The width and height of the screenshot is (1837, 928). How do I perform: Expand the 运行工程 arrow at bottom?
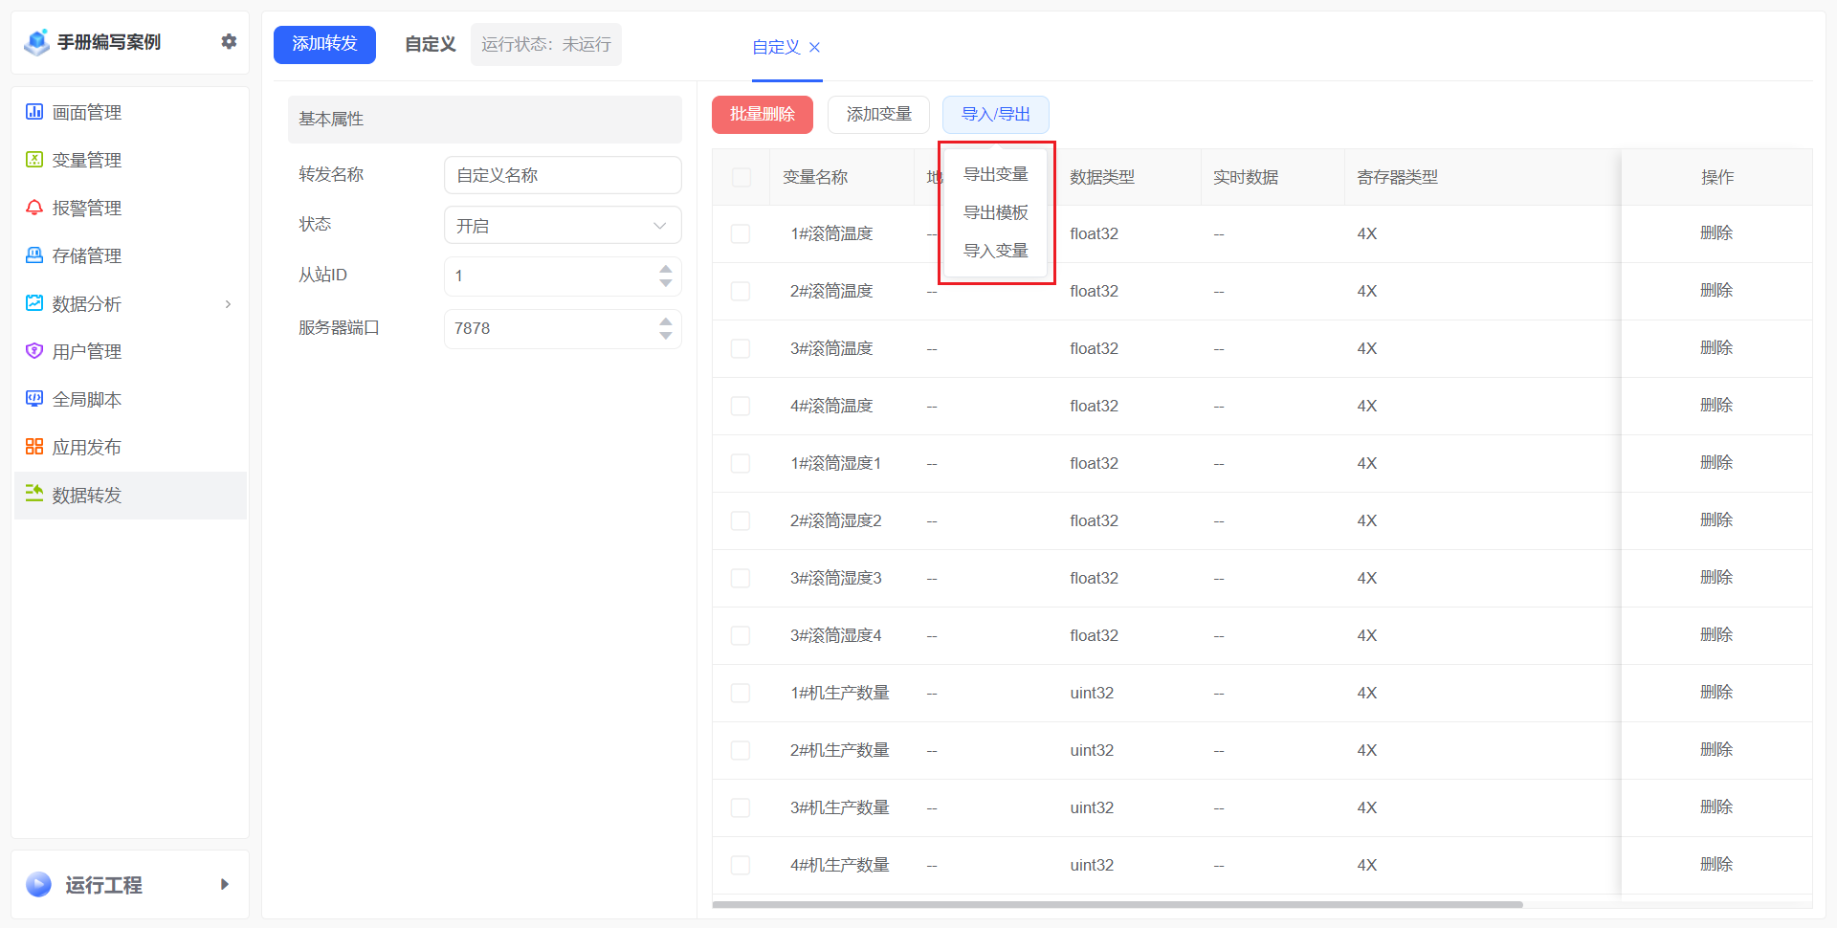coord(225,884)
